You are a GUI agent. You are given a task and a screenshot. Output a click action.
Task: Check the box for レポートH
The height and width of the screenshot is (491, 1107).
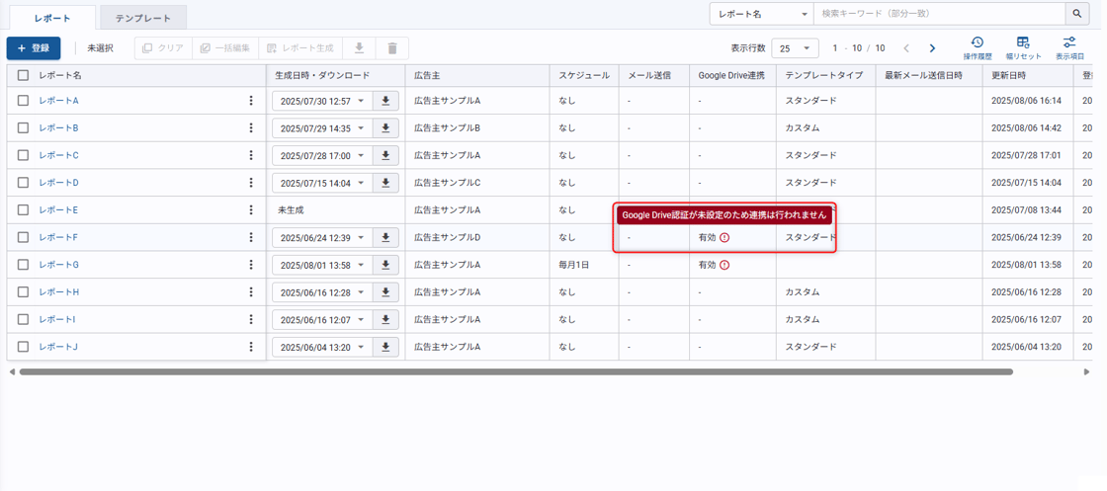pyautogui.click(x=24, y=292)
